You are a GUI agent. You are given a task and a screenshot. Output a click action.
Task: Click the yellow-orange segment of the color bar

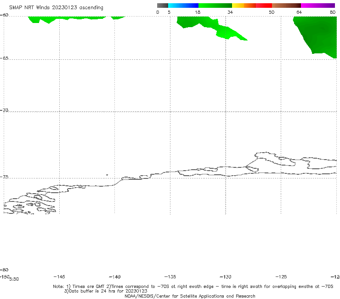click(x=244, y=6)
